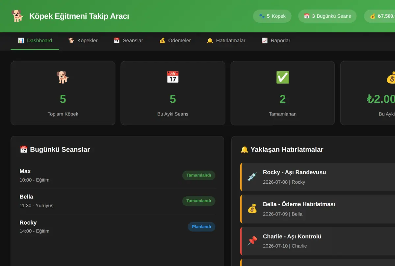Click the money bag icon in header pill
This screenshot has width=395, height=266.
coord(373,16)
